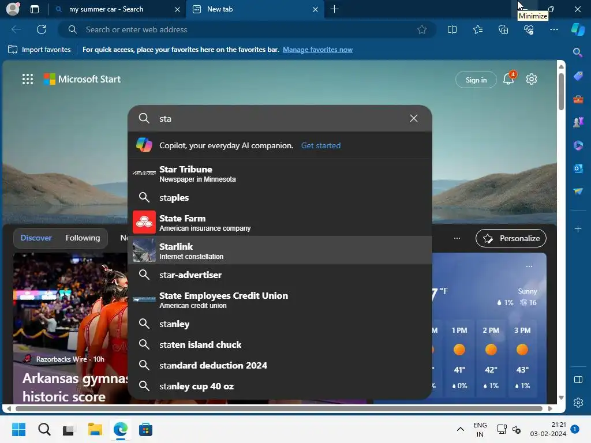Image resolution: width=591 pixels, height=443 pixels.
Task: Open Copilot from the toolbar corner
Action: 578,29
